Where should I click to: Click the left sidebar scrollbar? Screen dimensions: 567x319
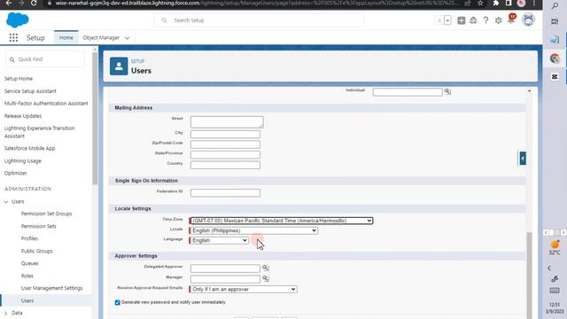coord(95,118)
